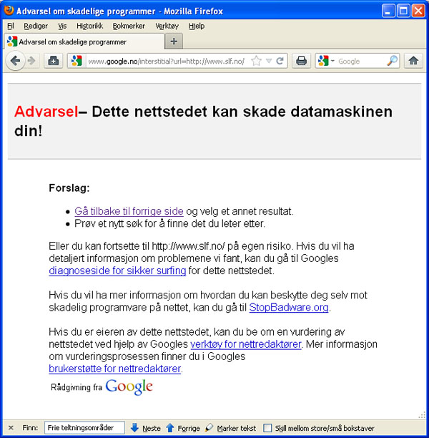Click the Google logo at page bottom
This screenshot has width=429, height=438.
(x=129, y=387)
